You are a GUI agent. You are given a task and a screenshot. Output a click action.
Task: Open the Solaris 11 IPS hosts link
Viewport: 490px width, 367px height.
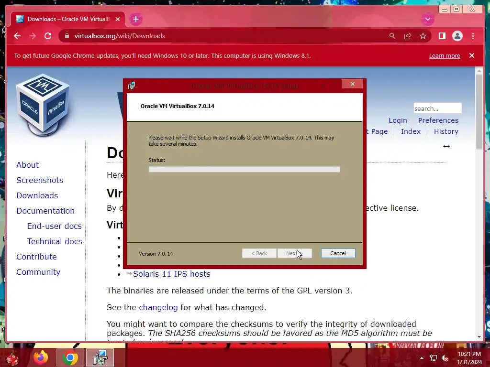pyautogui.click(x=172, y=274)
